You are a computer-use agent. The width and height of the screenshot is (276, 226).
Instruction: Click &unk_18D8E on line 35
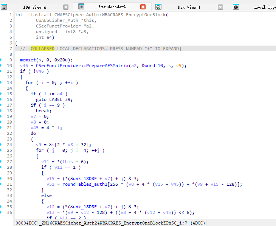pos(84,207)
